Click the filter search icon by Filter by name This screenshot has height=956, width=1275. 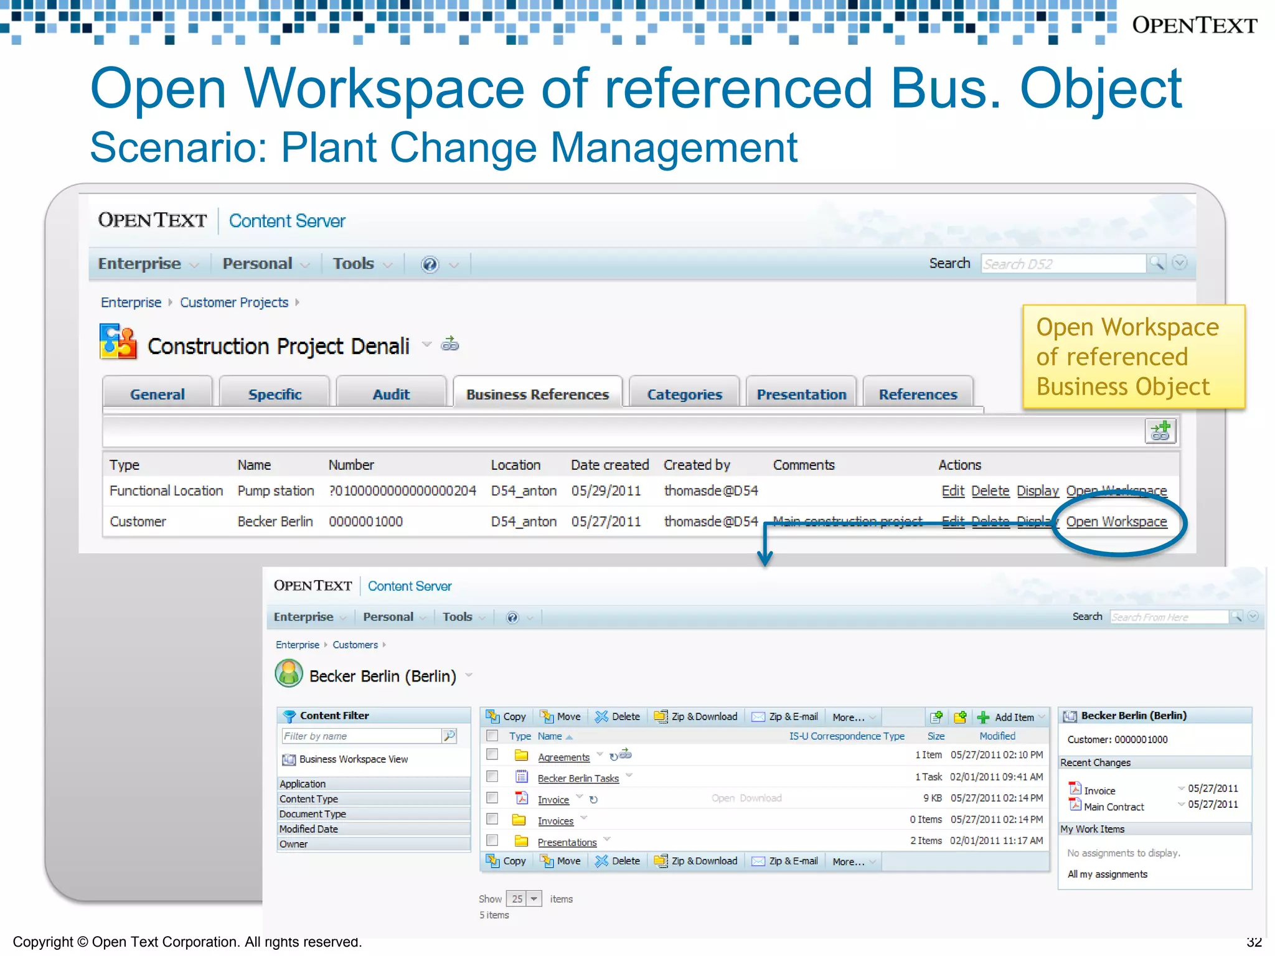(449, 736)
